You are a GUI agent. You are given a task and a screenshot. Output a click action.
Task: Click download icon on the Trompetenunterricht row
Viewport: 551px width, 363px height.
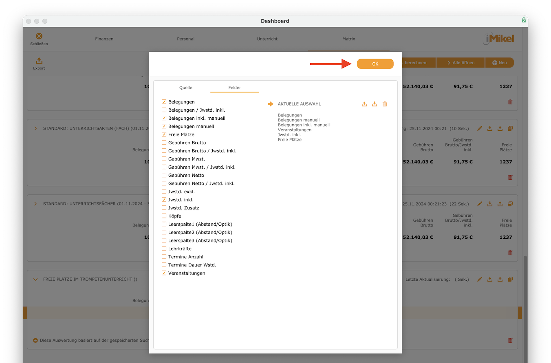pyautogui.click(x=490, y=279)
